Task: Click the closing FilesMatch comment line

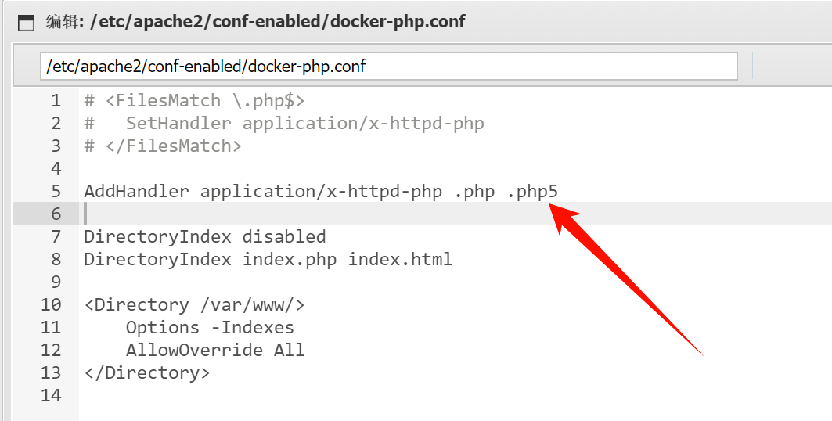Action: coord(163,146)
